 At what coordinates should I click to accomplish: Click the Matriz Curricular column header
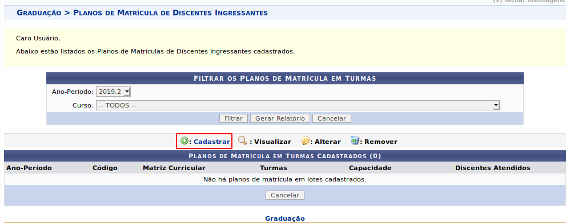tap(174, 168)
